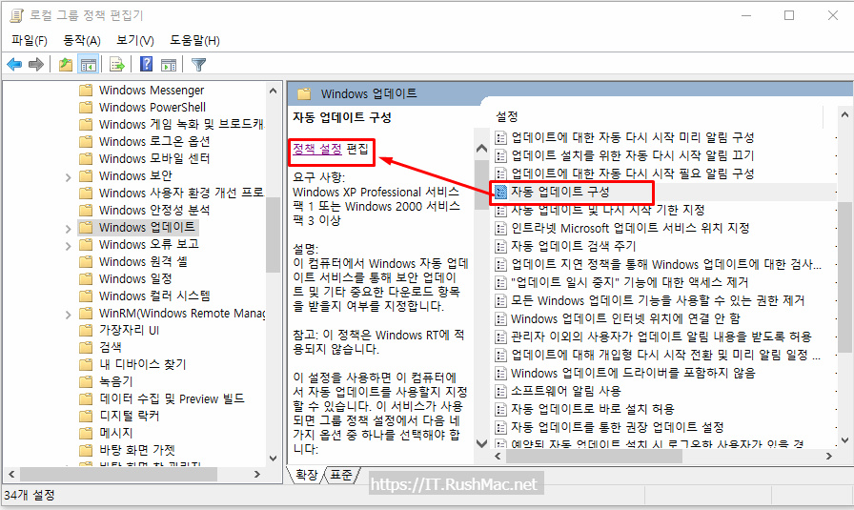The image size is (854, 510).
Task: Select Windows 원격 셸 tree item
Action: pyautogui.click(x=143, y=261)
